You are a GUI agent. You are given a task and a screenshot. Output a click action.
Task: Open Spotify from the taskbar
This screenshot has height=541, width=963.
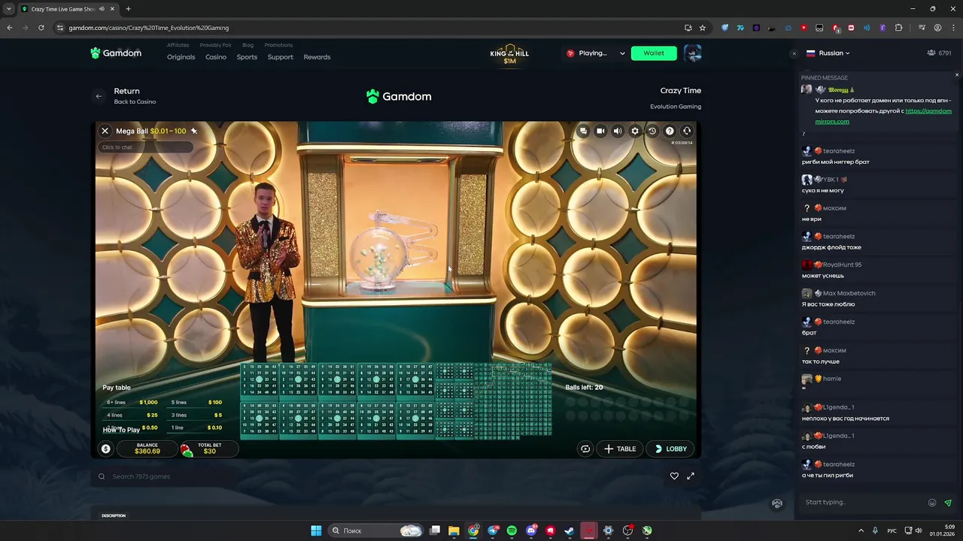[512, 530]
